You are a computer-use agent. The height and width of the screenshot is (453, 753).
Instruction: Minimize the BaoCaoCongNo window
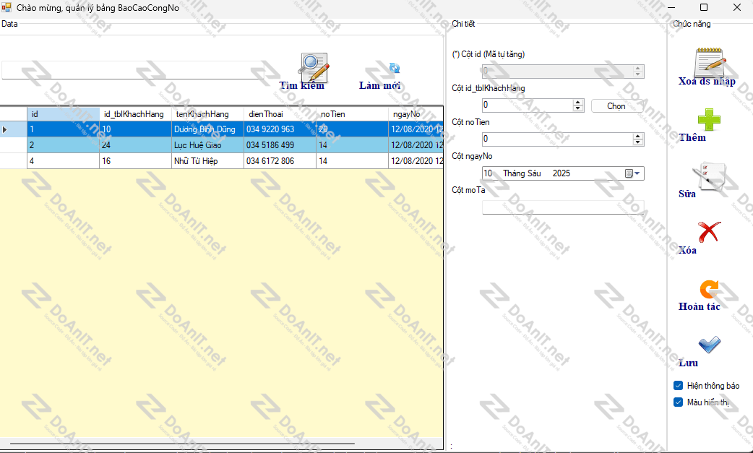pos(671,8)
